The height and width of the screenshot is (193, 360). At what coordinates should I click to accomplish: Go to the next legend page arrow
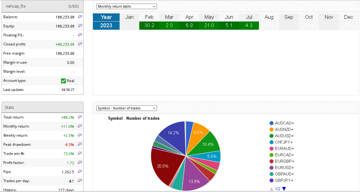[284, 189]
